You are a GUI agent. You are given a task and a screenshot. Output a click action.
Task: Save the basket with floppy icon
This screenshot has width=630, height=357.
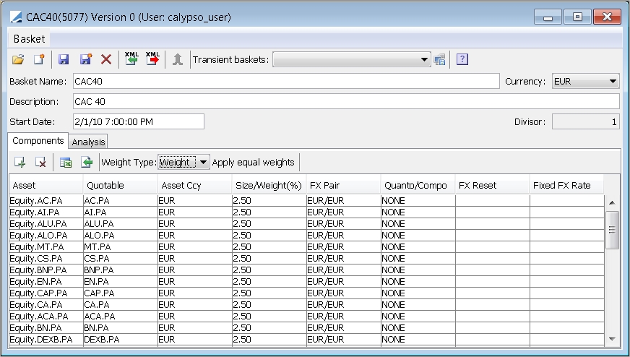pos(64,59)
